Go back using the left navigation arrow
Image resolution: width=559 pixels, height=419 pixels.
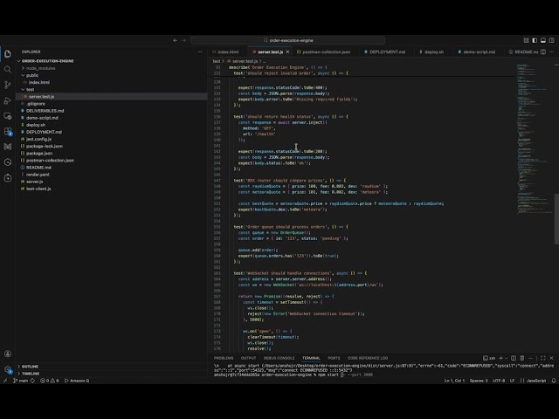175,40
